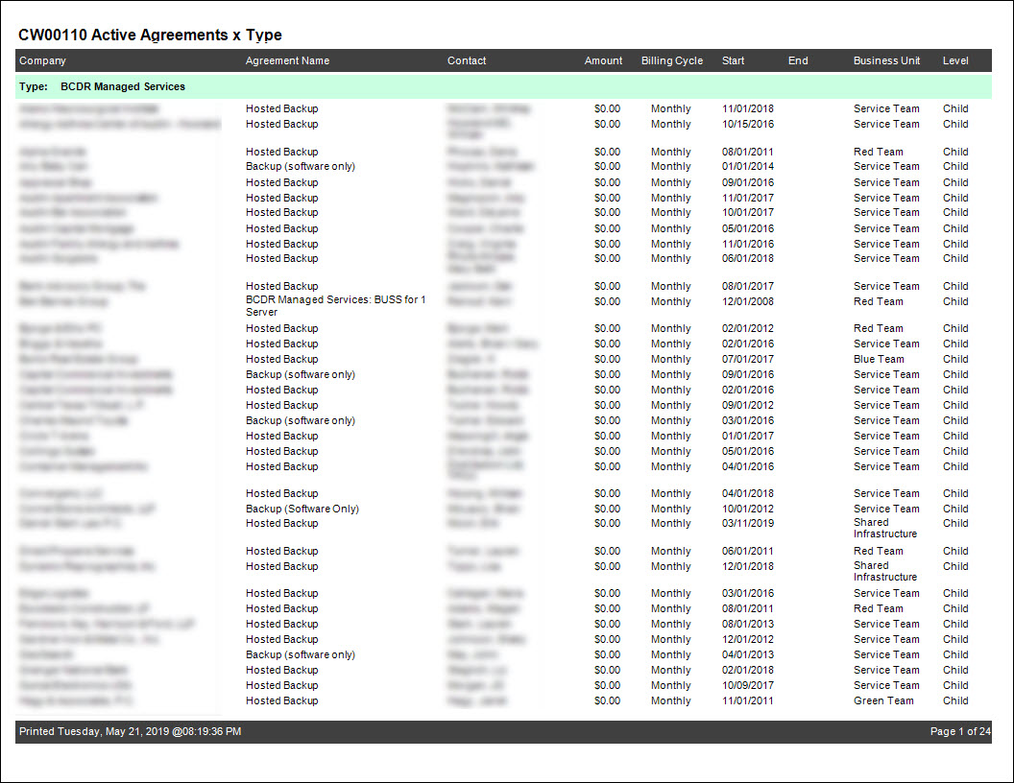Click the Level column header

coord(955,60)
